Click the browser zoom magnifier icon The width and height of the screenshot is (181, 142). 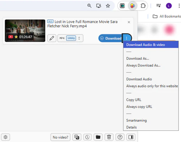pyautogui.click(x=89, y=6)
